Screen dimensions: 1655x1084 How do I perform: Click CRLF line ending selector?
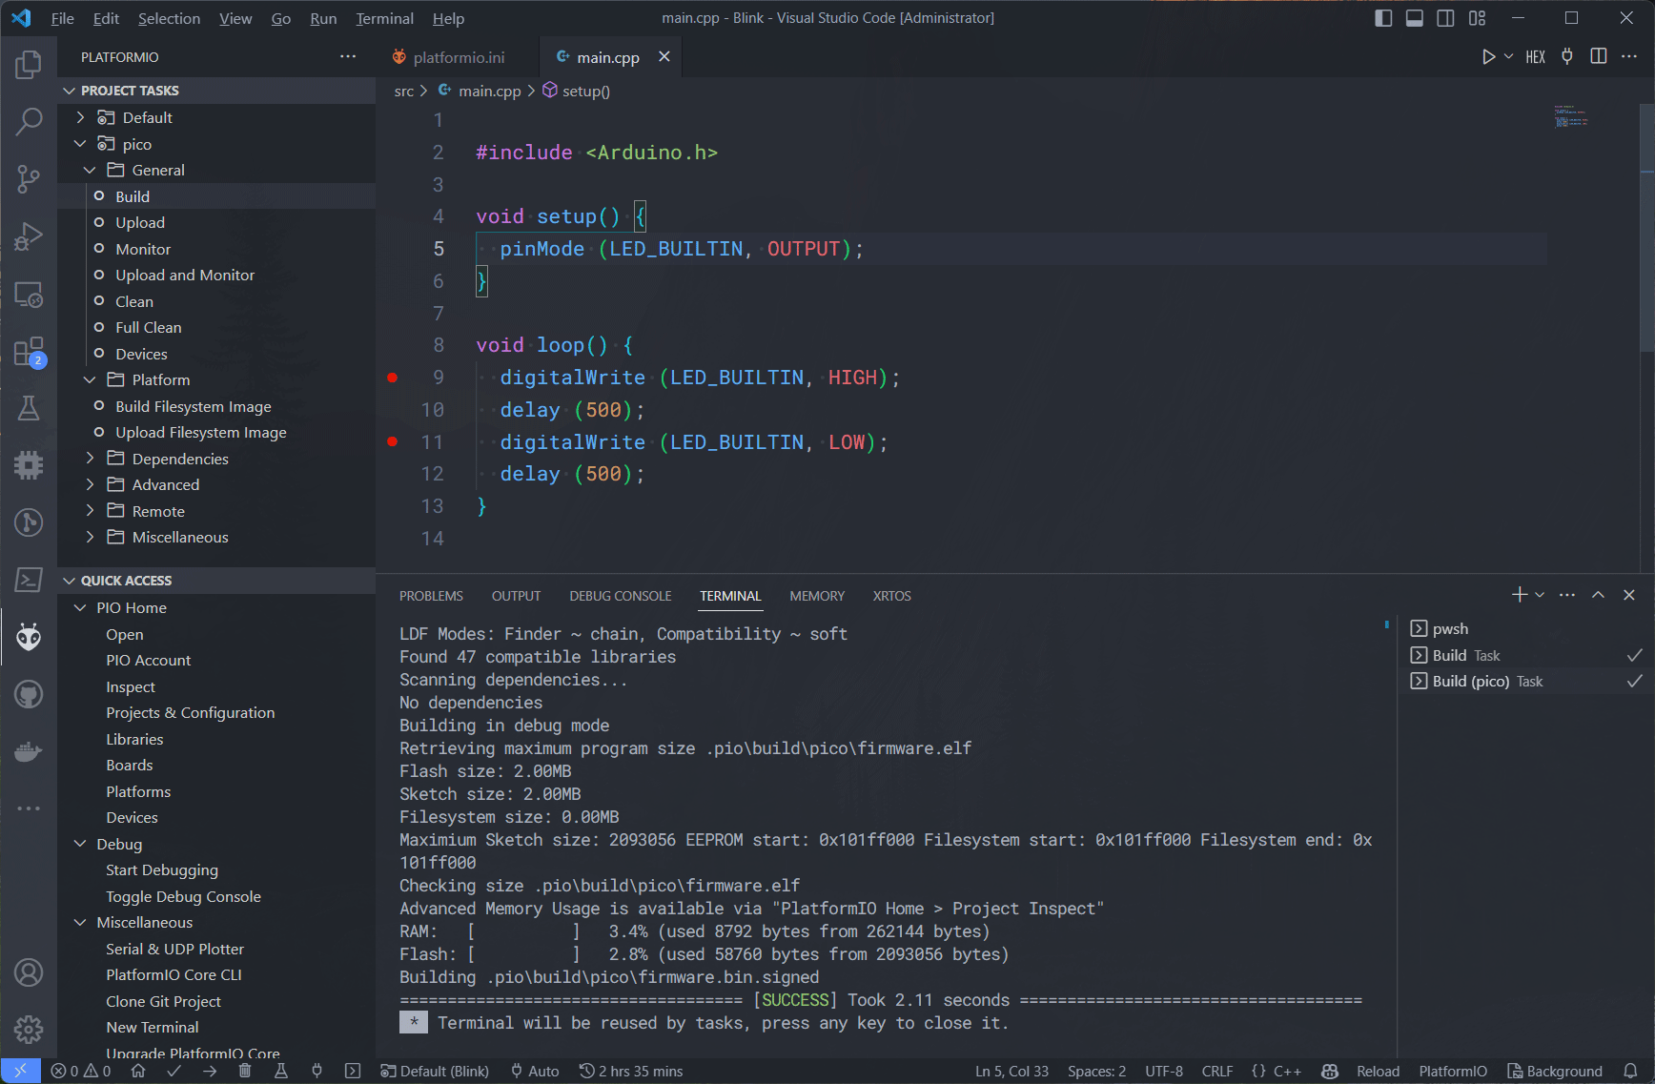[1217, 1071]
